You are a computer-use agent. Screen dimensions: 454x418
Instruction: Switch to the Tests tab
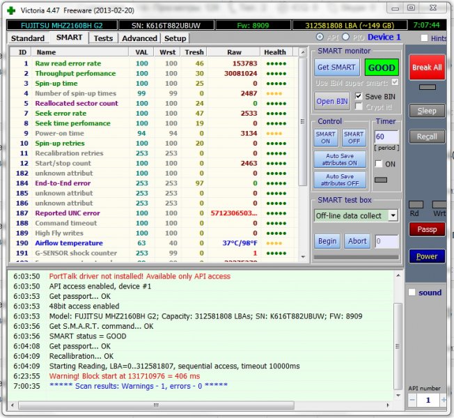click(x=103, y=38)
